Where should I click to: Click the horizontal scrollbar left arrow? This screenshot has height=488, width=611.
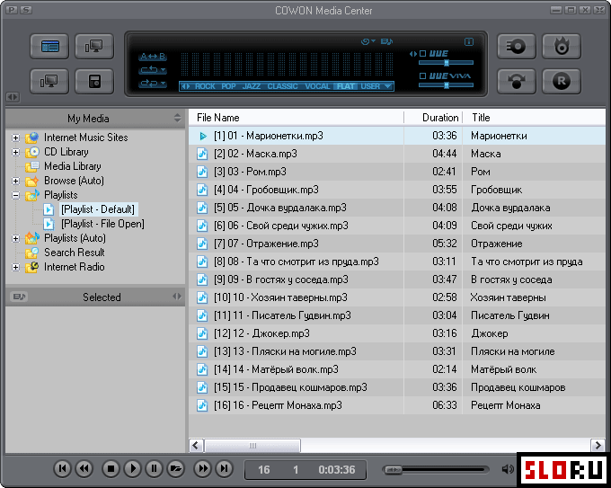pos(196,445)
